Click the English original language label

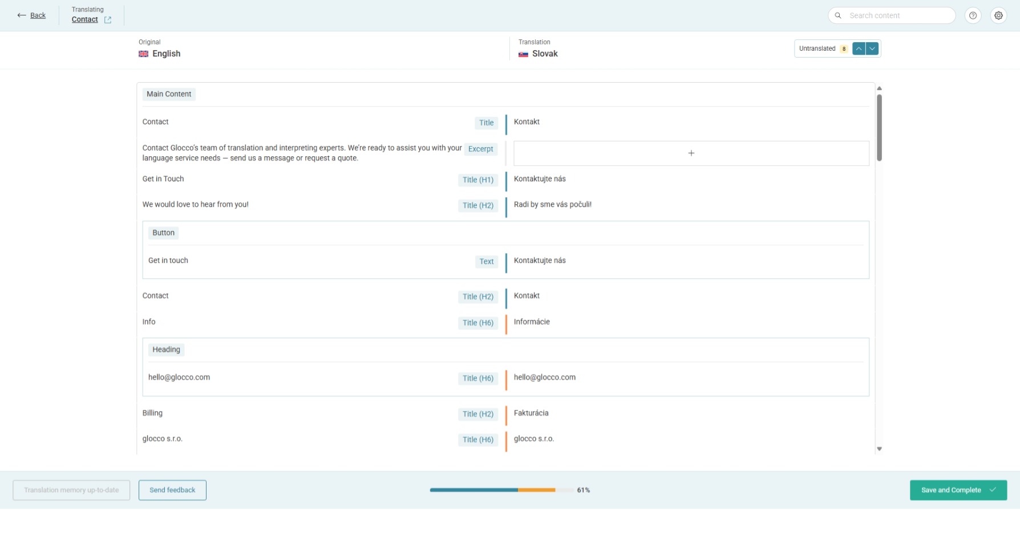pos(166,54)
